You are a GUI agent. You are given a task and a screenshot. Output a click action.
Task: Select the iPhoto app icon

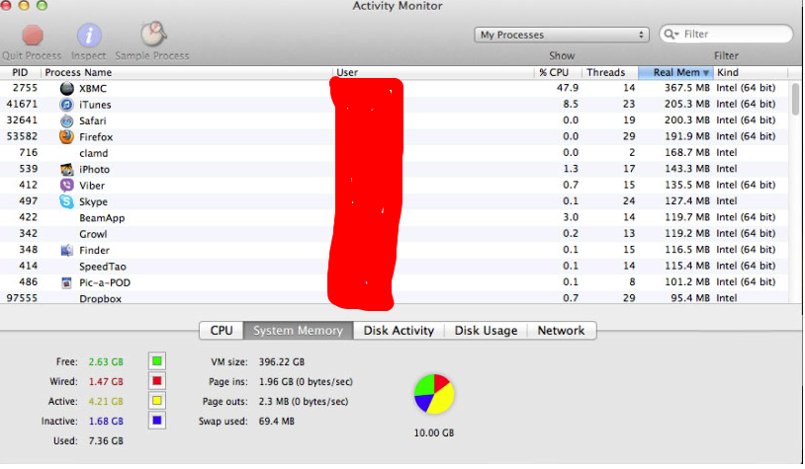(66, 169)
